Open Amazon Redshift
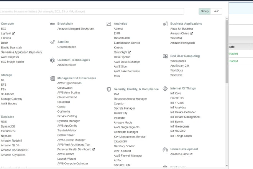Image resolution: width=253 pixels, height=169 pixels. [11, 141]
